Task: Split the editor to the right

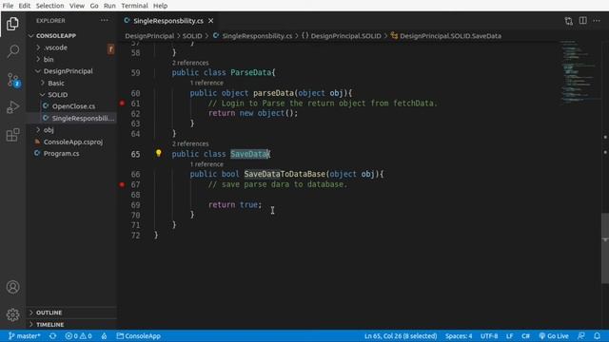Action: click(x=582, y=21)
